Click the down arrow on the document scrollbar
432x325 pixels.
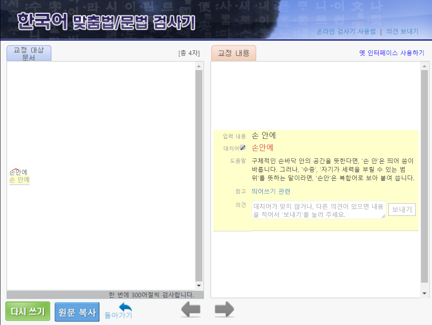tap(199, 285)
